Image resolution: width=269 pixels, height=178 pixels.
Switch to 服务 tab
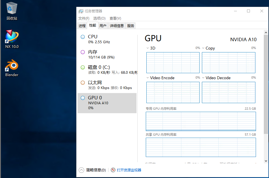click(130, 26)
